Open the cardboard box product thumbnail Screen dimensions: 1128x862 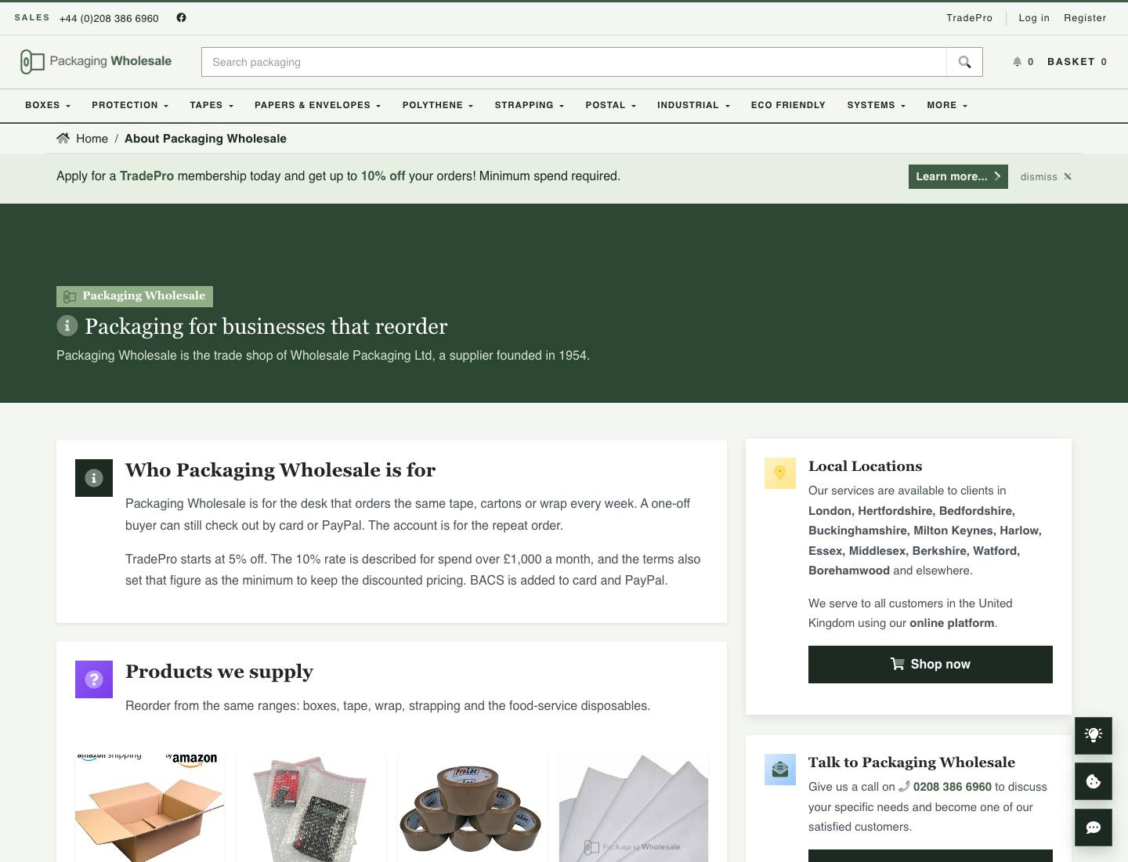(150, 809)
